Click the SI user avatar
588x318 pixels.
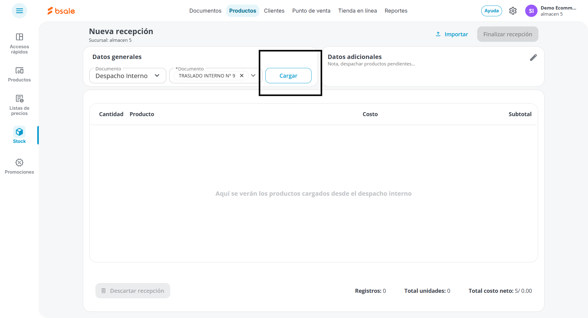[531, 11]
